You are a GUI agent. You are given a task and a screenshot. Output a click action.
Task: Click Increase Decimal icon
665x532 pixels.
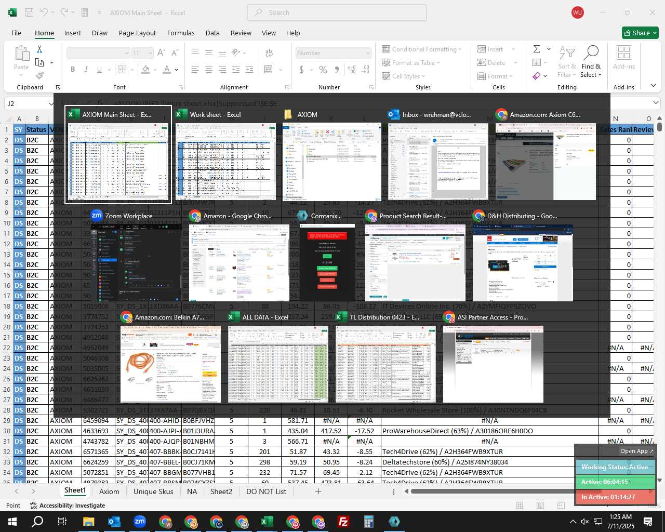coord(352,69)
